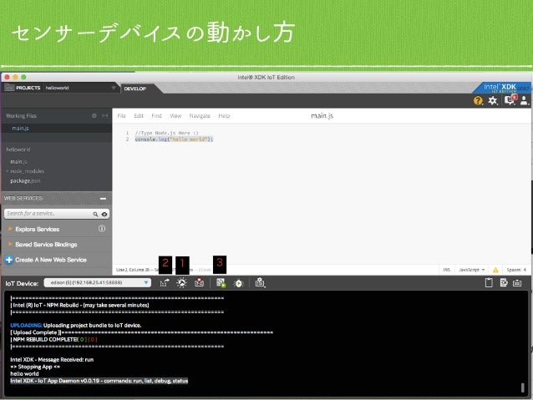Click the highlighted IoT App Daemon console line
The image size is (533, 400).
pyautogui.click(x=99, y=381)
